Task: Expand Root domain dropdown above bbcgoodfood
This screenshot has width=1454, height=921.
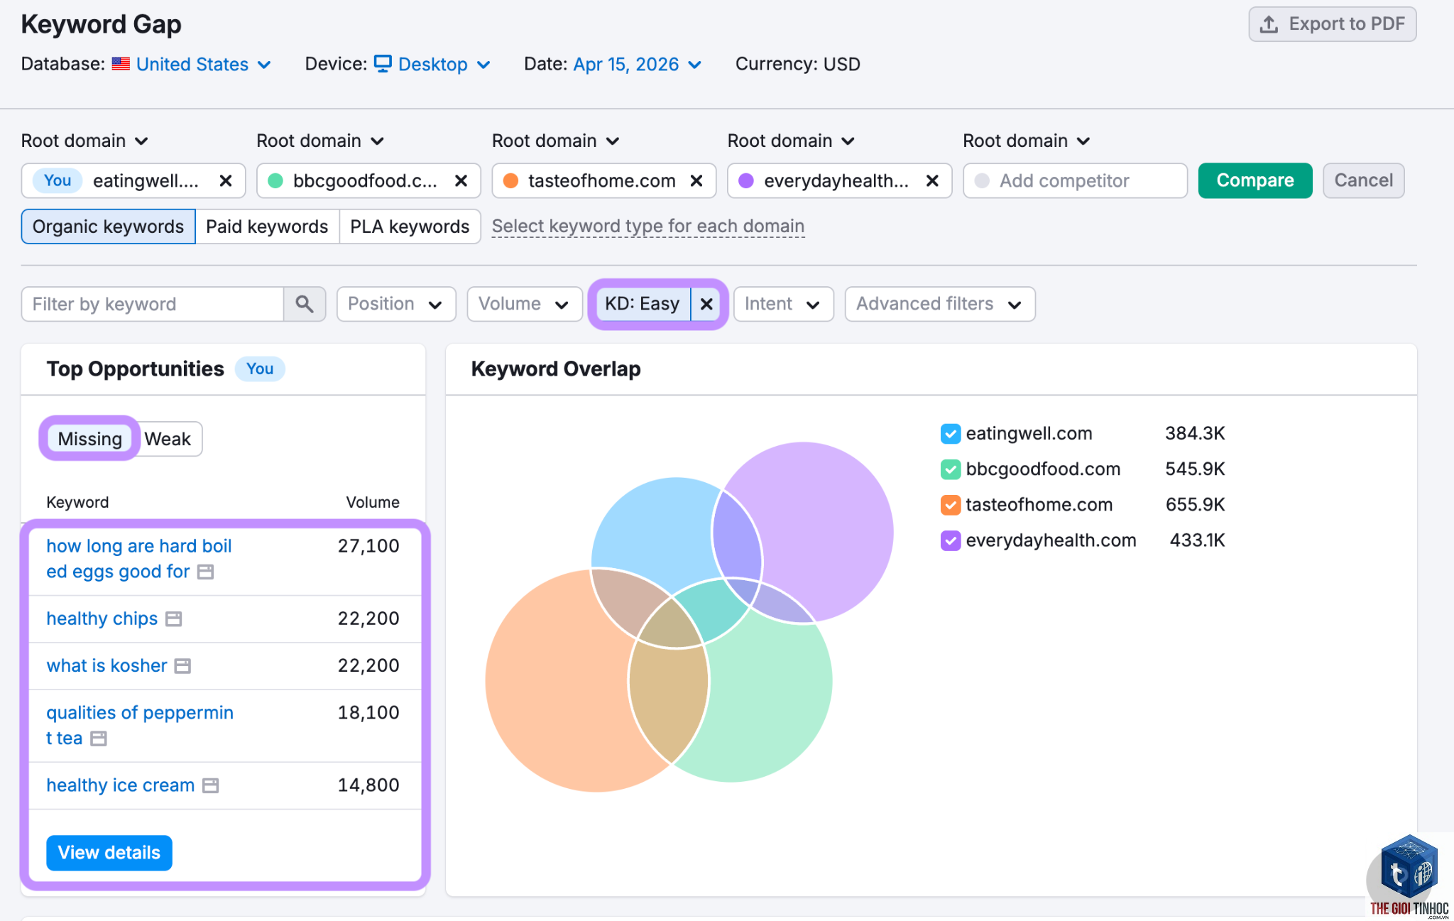Action: [x=320, y=141]
